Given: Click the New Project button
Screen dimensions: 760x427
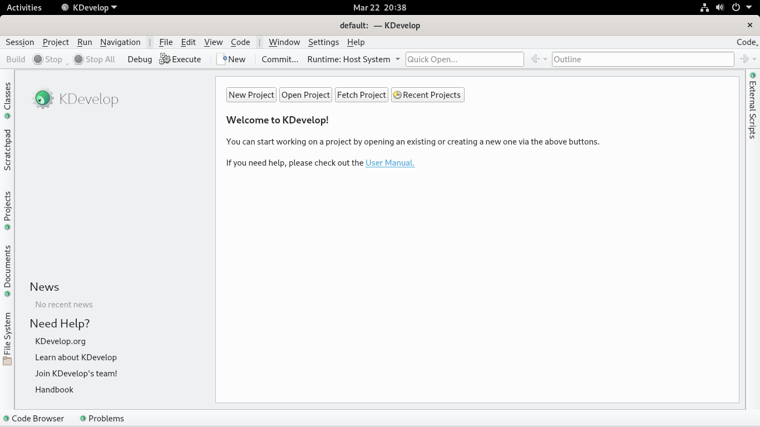Looking at the screenshot, I should [251, 95].
